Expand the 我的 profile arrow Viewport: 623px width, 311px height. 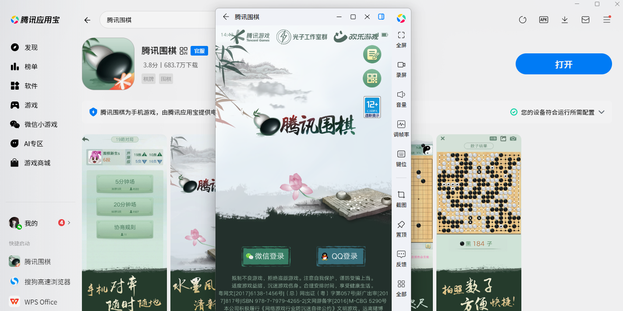(x=69, y=223)
